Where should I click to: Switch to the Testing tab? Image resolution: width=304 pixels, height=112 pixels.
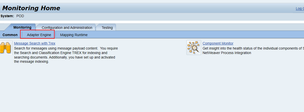click(x=107, y=28)
